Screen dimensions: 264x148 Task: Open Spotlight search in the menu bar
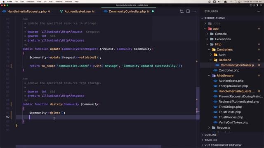(236, 2)
